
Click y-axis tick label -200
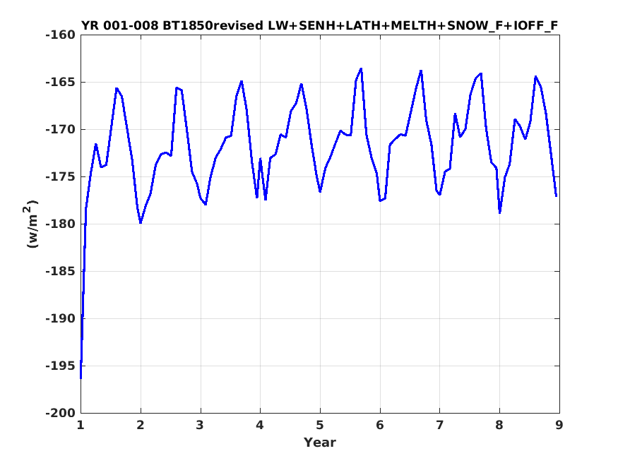tap(60, 413)
